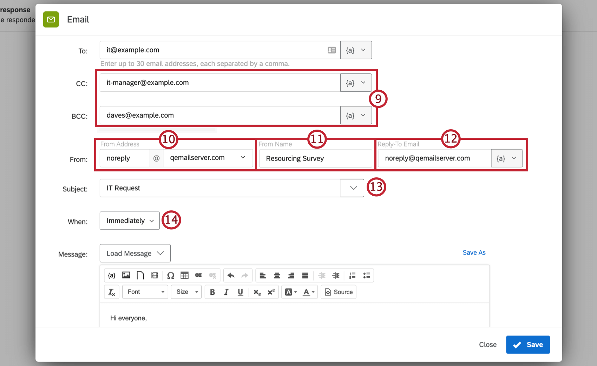Switch the editor to Source view

pyautogui.click(x=338, y=292)
